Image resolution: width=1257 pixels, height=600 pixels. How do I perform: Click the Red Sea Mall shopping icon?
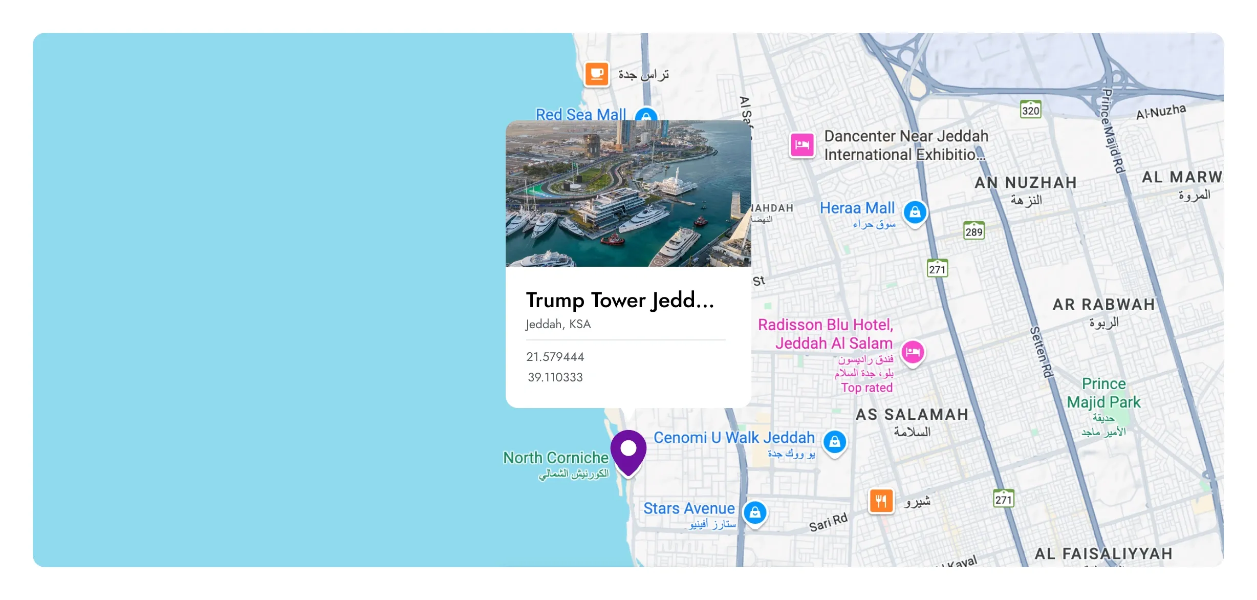pos(646,115)
